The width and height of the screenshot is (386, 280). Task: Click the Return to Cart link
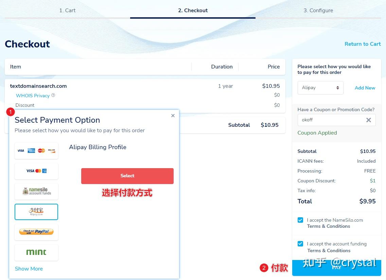[363, 44]
